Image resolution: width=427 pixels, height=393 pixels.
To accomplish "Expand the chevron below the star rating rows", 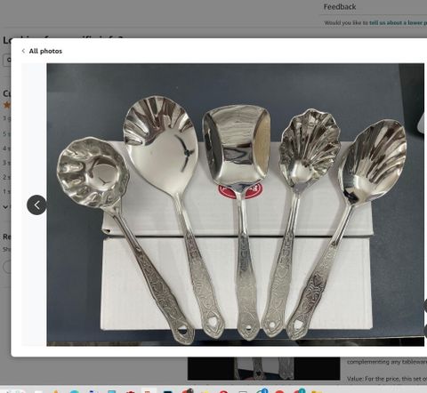I will 5,206.
